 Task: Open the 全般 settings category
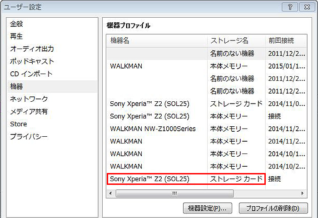point(52,24)
